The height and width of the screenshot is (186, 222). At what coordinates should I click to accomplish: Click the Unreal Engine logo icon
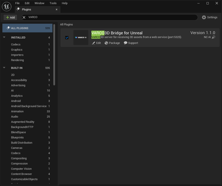(x=7, y=7)
